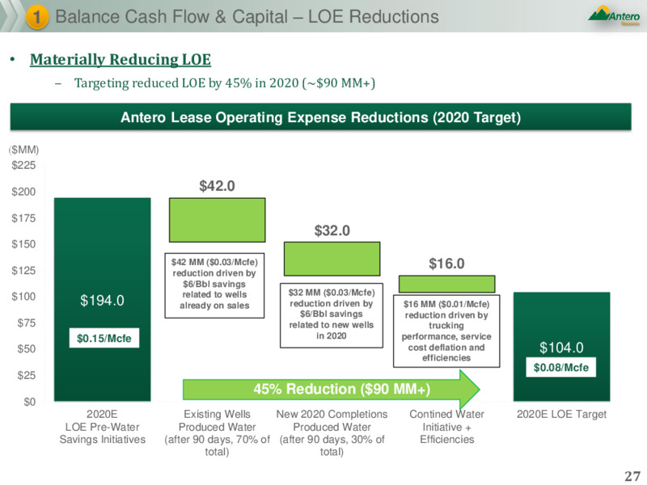Select the light green $32.0 waterfall bar
Screen dimensions: 647x485
click(332, 259)
